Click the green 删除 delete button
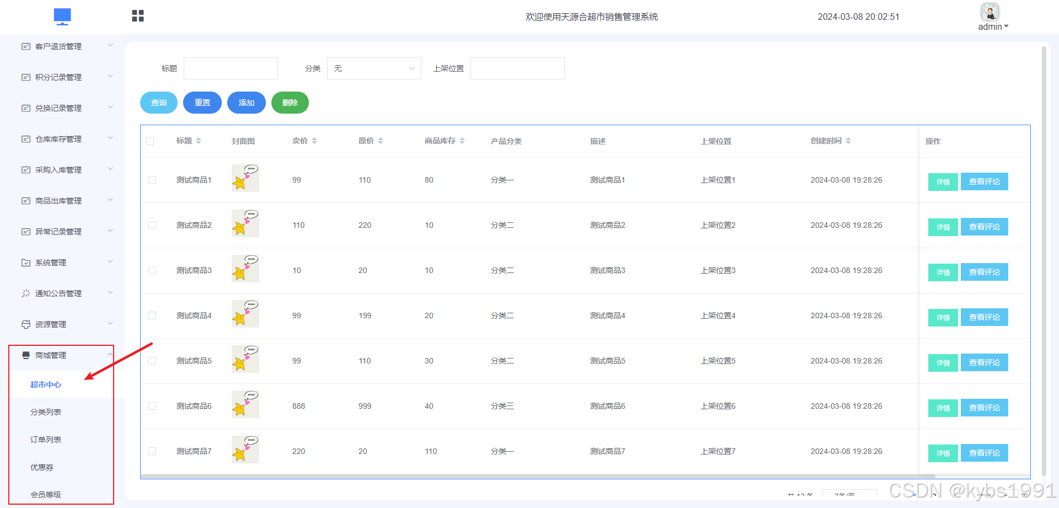Screen dimensions: 1059x508 (x=290, y=103)
